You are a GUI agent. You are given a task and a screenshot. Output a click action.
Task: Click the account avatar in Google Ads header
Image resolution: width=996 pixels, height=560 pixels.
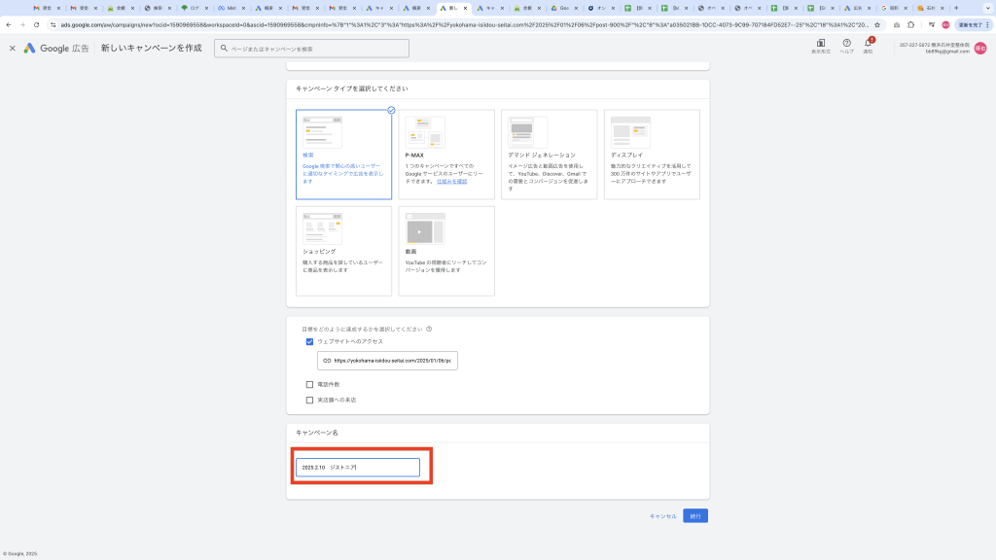pyautogui.click(x=980, y=48)
